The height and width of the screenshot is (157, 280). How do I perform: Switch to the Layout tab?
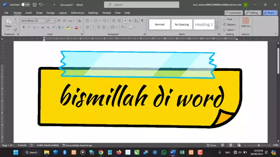click(63, 12)
